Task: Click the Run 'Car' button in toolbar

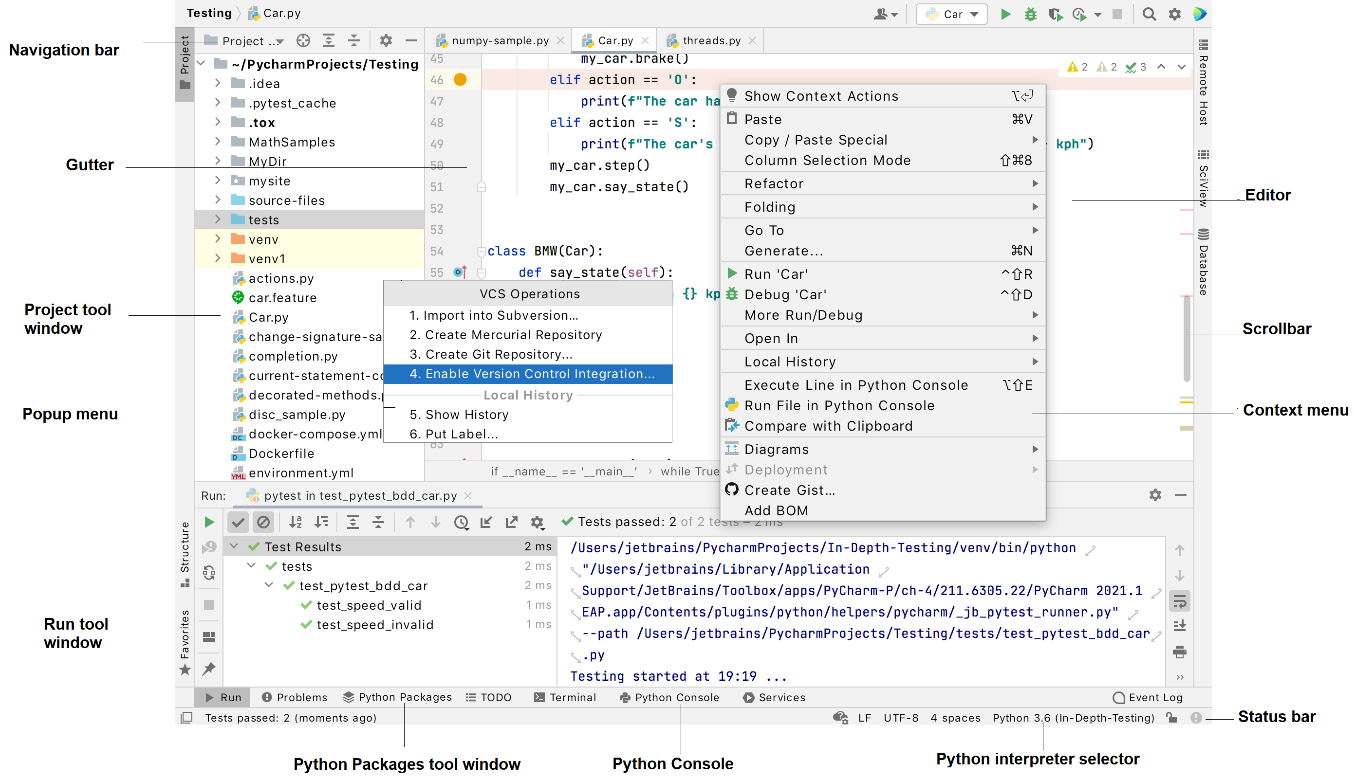Action: click(x=1003, y=14)
